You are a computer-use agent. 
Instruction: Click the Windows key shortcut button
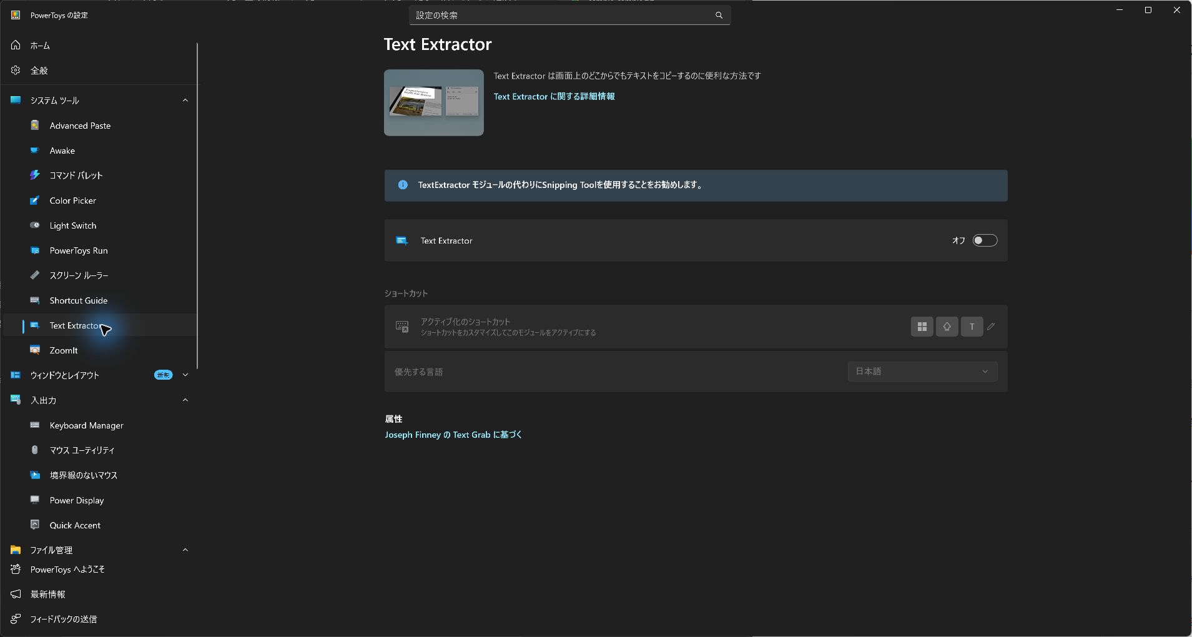tap(922, 326)
